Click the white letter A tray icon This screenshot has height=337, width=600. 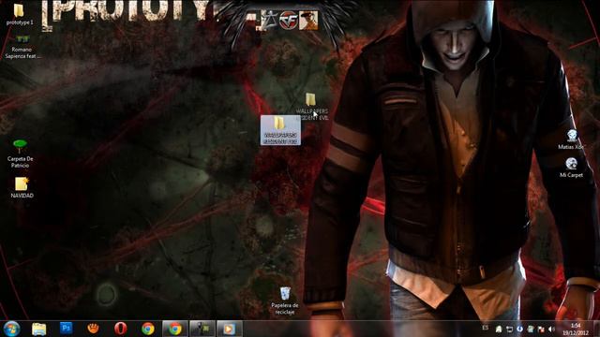(x=499, y=329)
